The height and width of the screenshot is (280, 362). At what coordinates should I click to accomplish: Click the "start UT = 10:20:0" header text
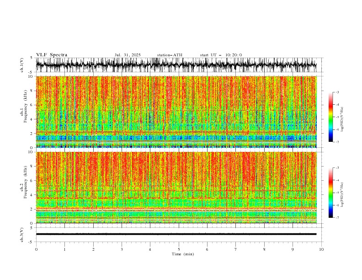click(221, 55)
